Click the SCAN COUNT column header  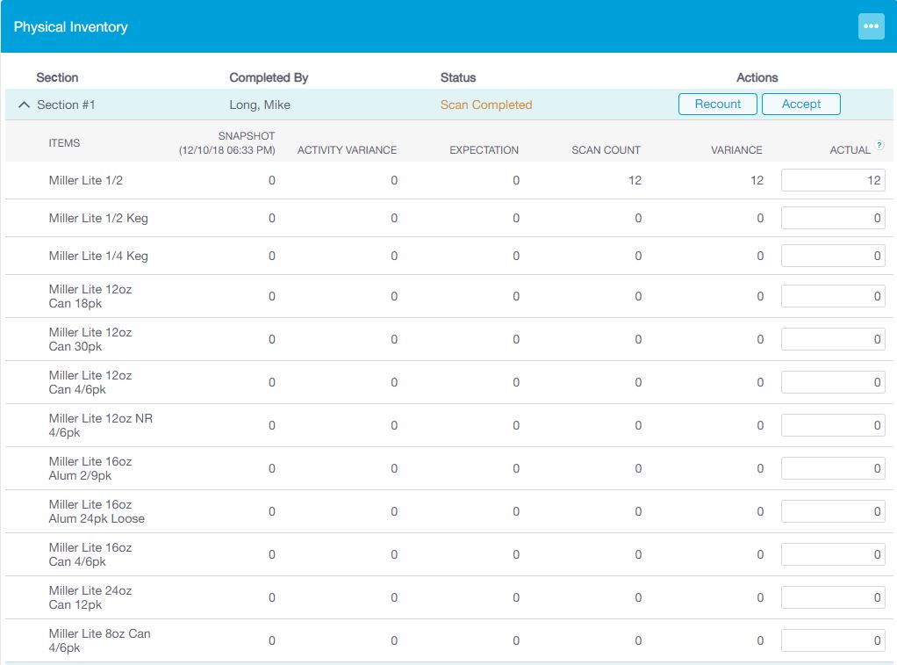pyautogui.click(x=606, y=150)
